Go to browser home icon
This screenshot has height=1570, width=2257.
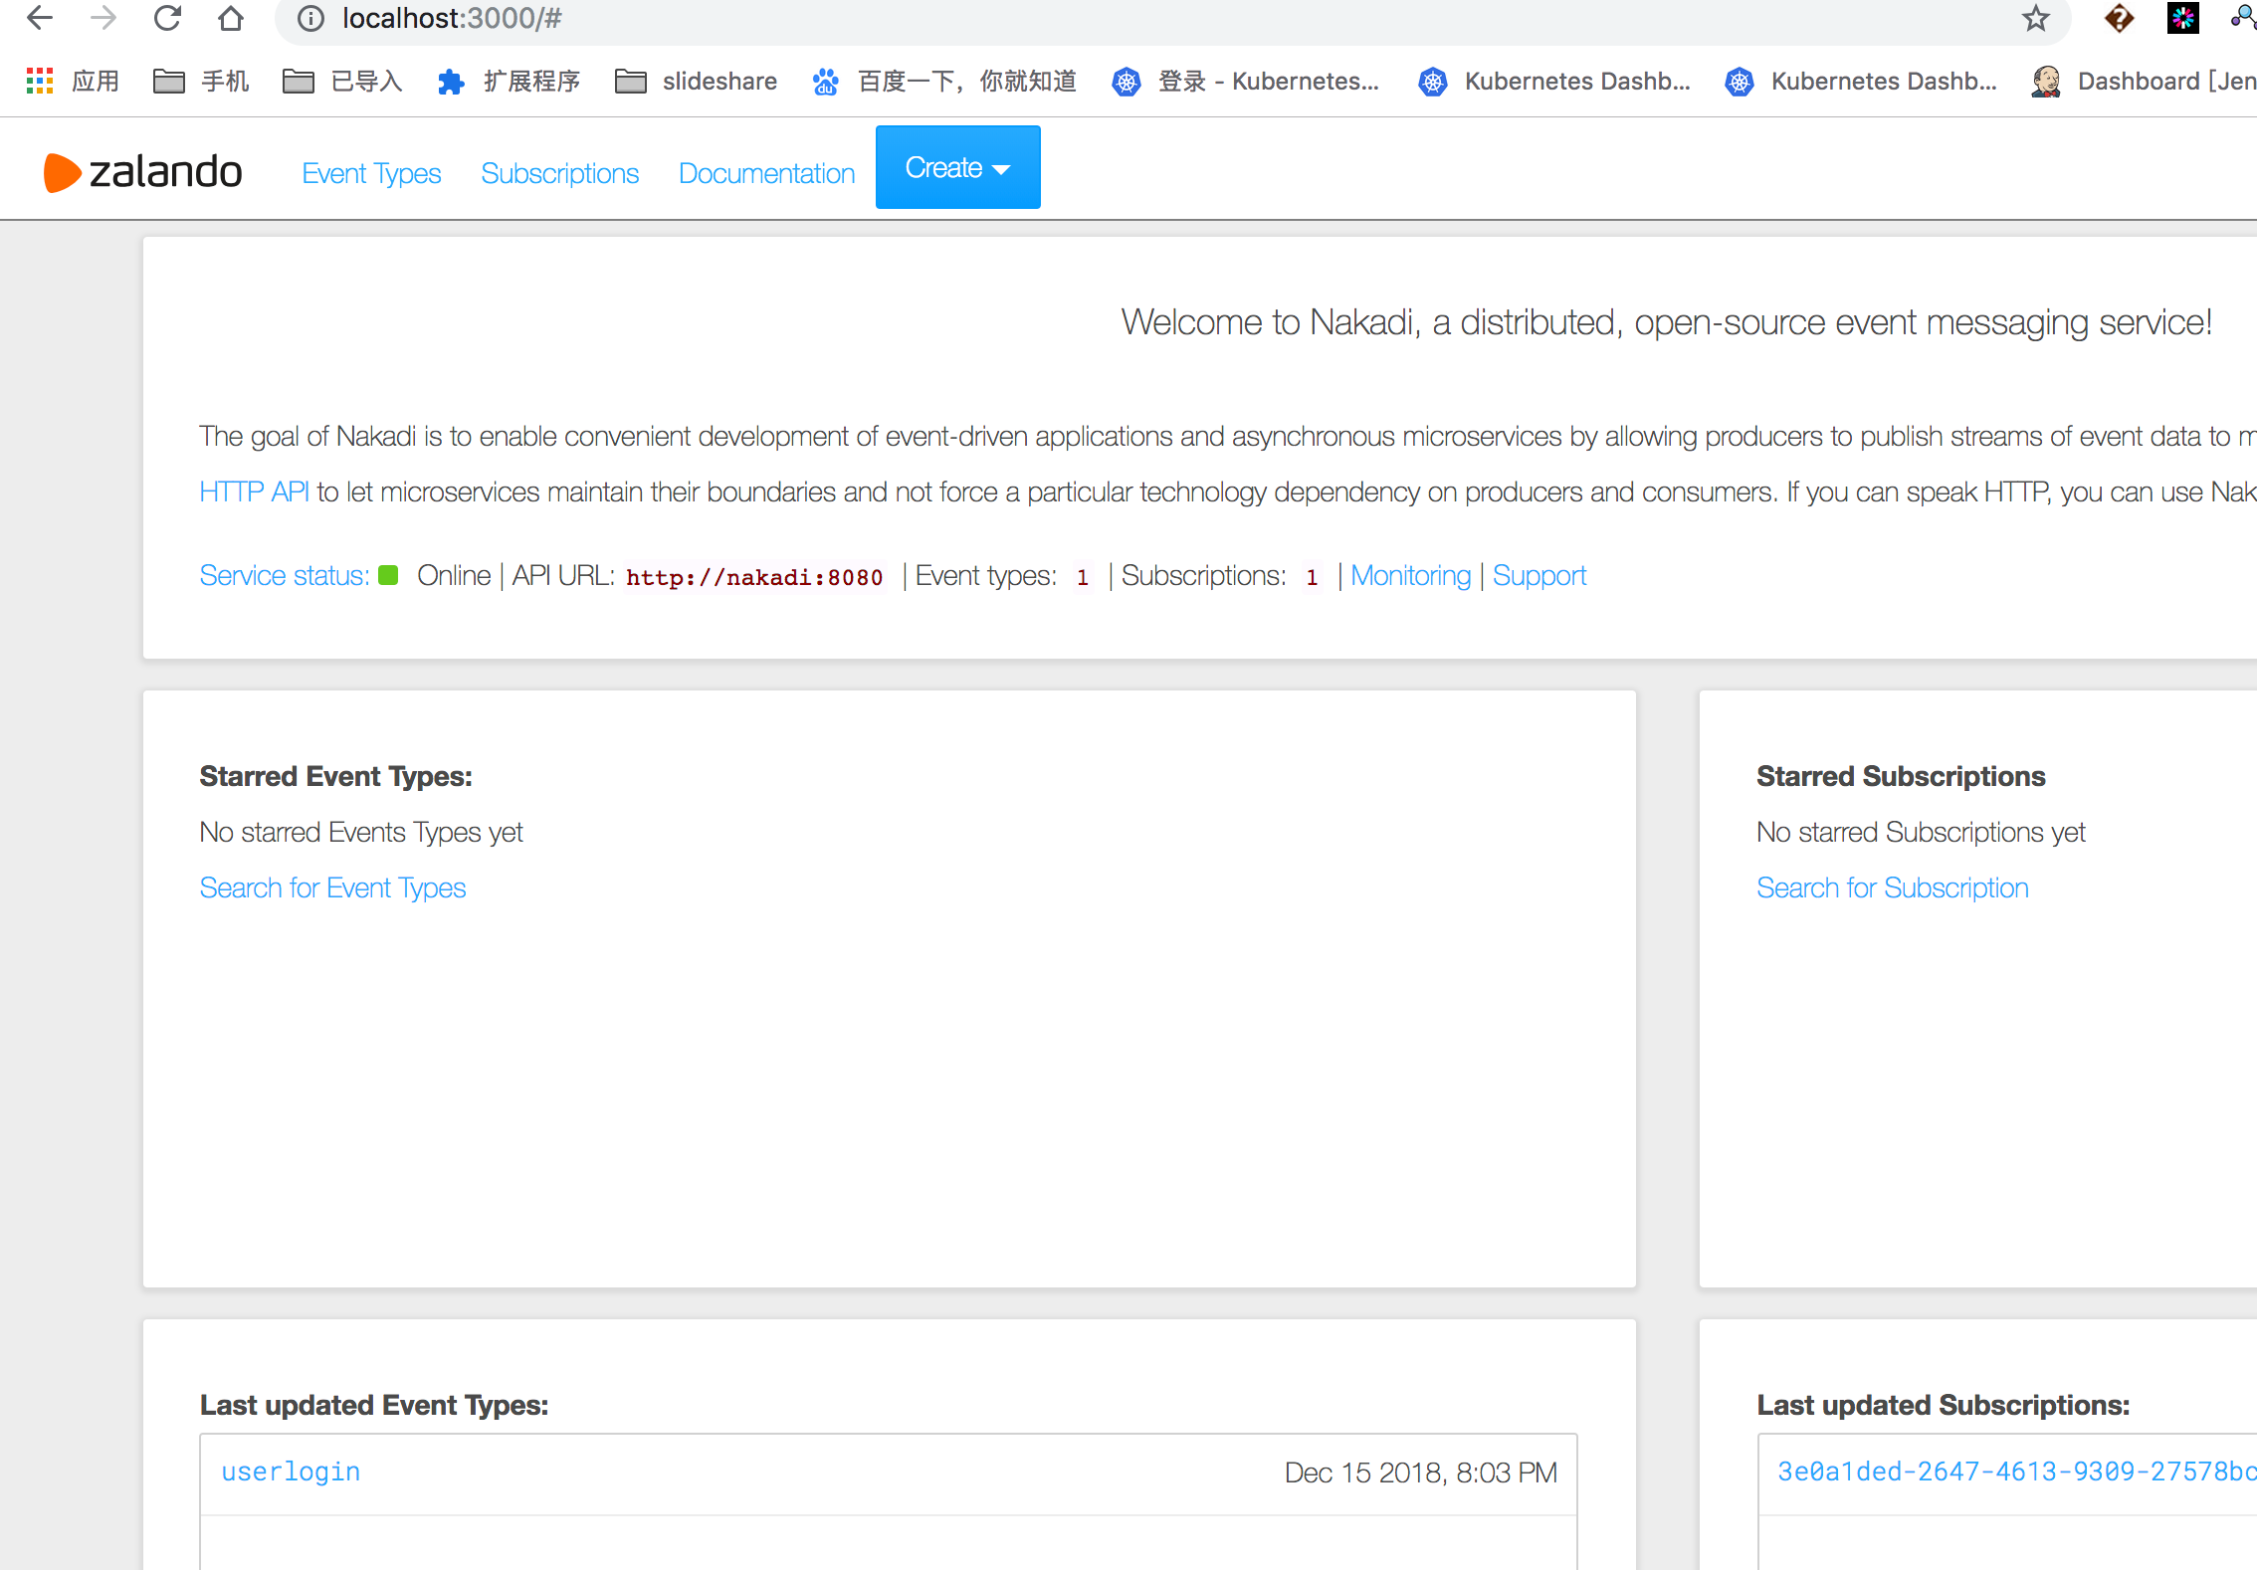coord(231,18)
